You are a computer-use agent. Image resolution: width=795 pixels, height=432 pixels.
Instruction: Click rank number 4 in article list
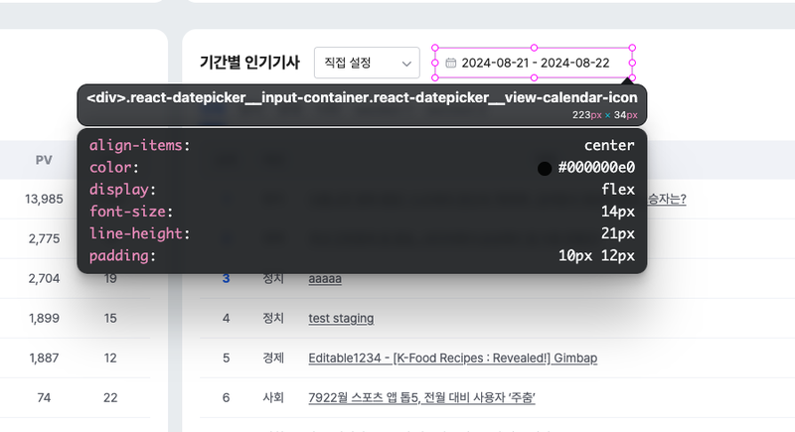(227, 318)
